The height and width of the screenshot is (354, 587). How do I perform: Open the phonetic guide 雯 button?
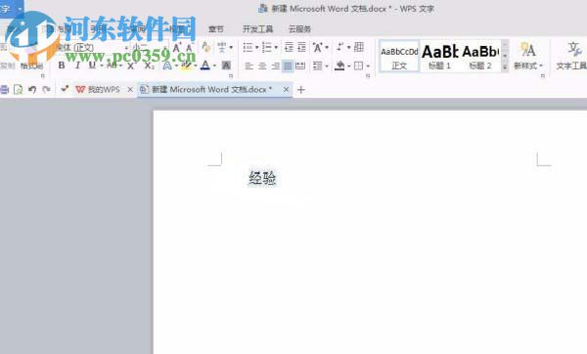[x=222, y=48]
